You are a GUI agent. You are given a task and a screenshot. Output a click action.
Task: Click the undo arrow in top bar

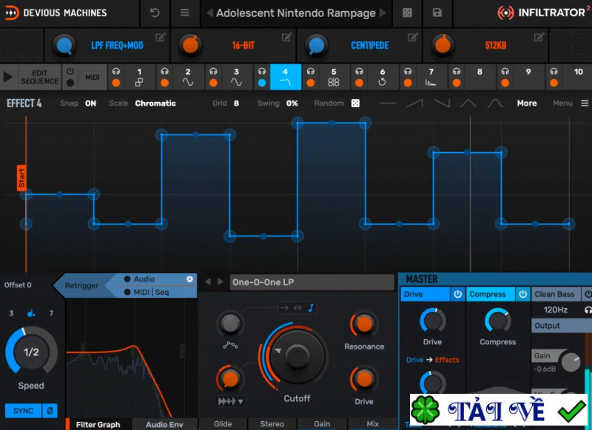click(x=155, y=13)
